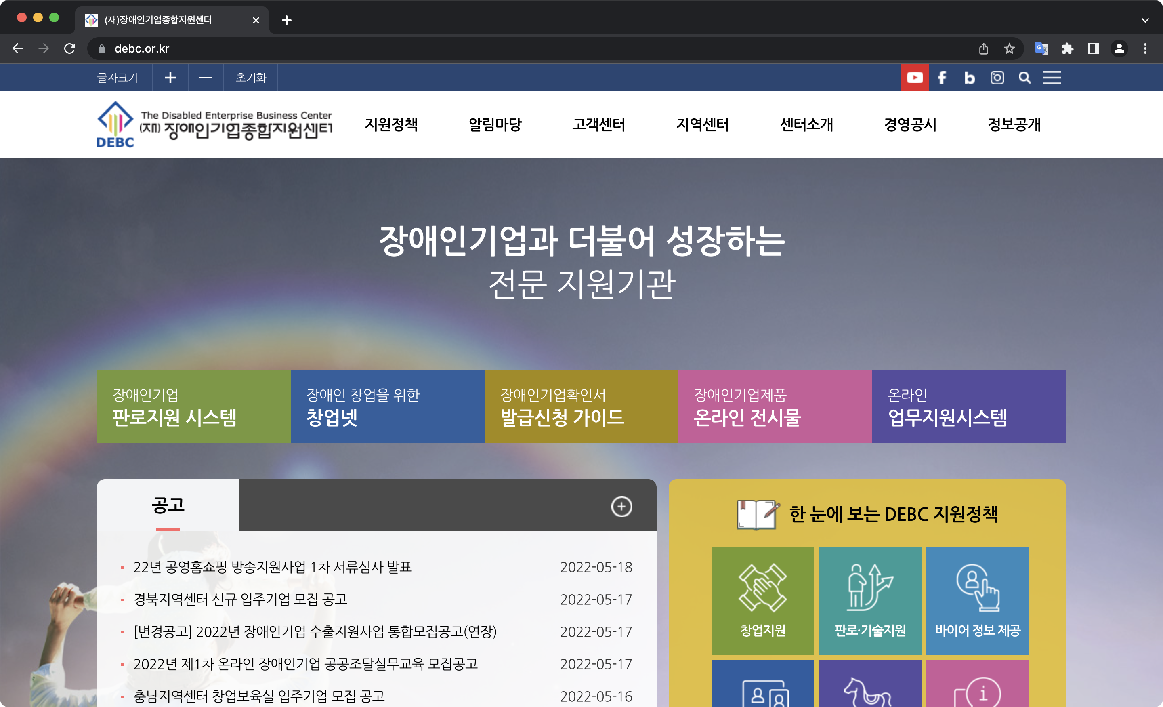Open the browser tab search chevron
The width and height of the screenshot is (1163, 707).
coord(1146,20)
